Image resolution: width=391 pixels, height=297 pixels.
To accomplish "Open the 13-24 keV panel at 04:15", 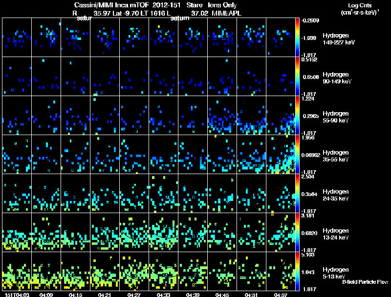I will coord(76,232).
